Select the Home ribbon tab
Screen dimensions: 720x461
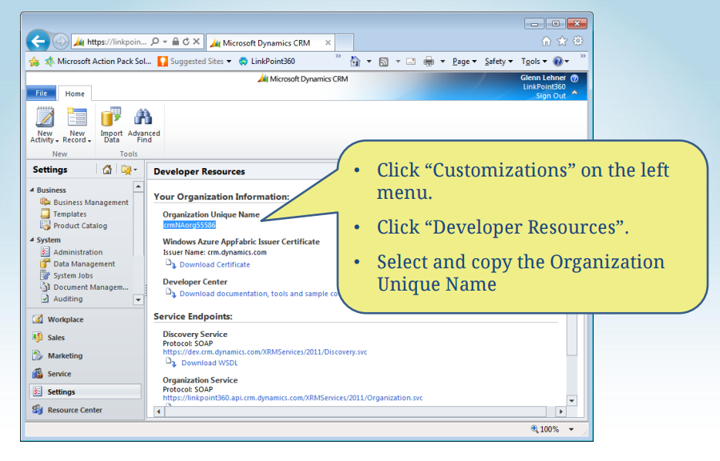coord(75,94)
